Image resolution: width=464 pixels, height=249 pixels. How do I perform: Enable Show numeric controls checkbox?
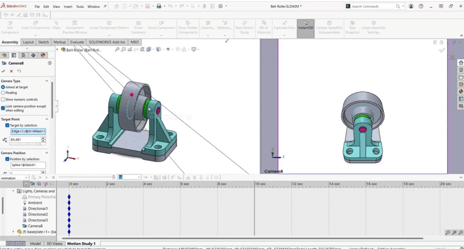pyautogui.click(x=3, y=99)
